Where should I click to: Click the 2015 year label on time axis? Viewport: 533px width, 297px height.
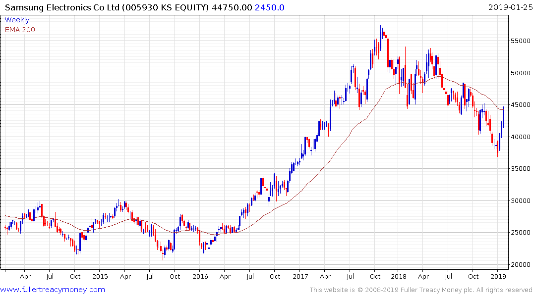(x=100, y=276)
